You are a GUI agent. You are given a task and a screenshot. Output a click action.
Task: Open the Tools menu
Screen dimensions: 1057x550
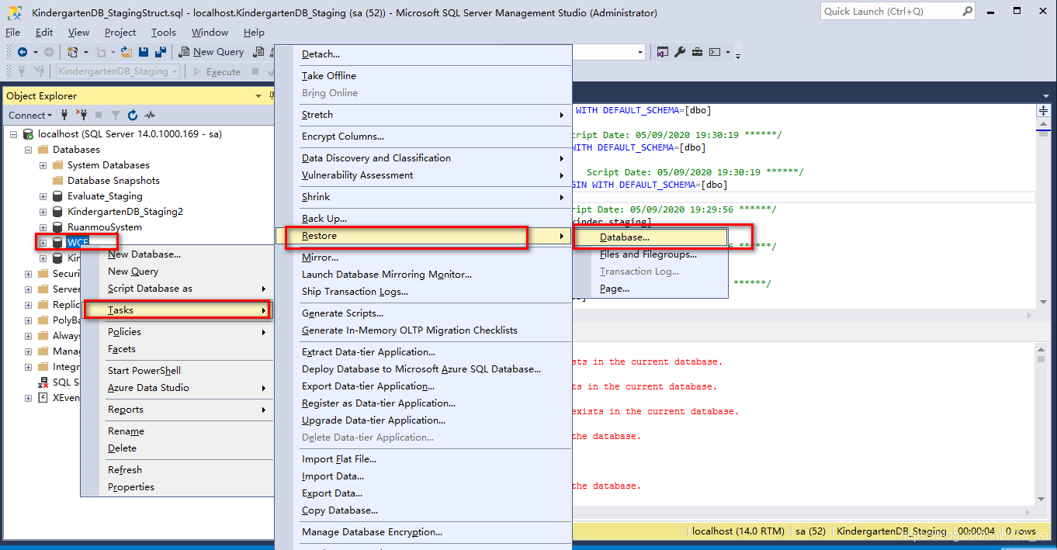pyautogui.click(x=164, y=33)
